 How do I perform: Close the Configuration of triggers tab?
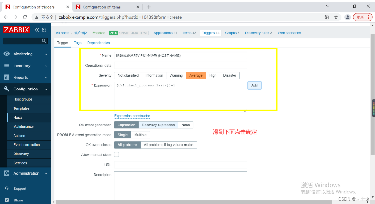68,7
